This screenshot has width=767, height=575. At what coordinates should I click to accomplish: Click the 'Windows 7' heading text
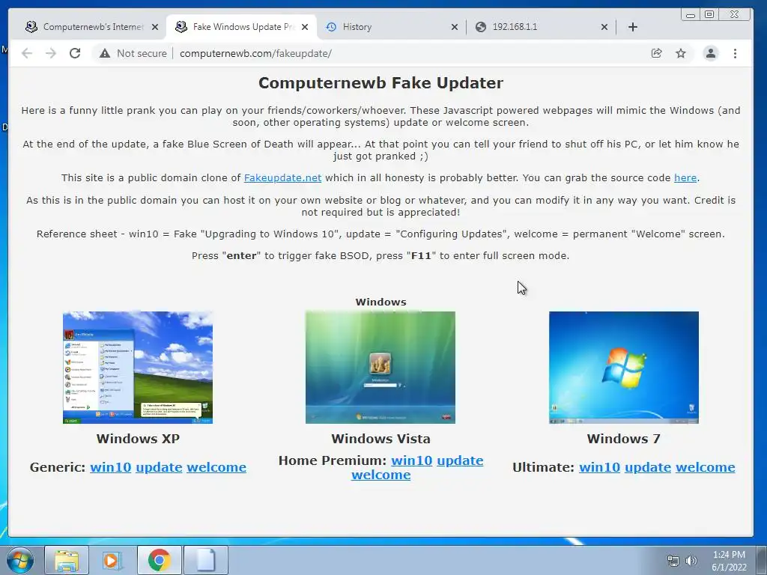(x=624, y=439)
